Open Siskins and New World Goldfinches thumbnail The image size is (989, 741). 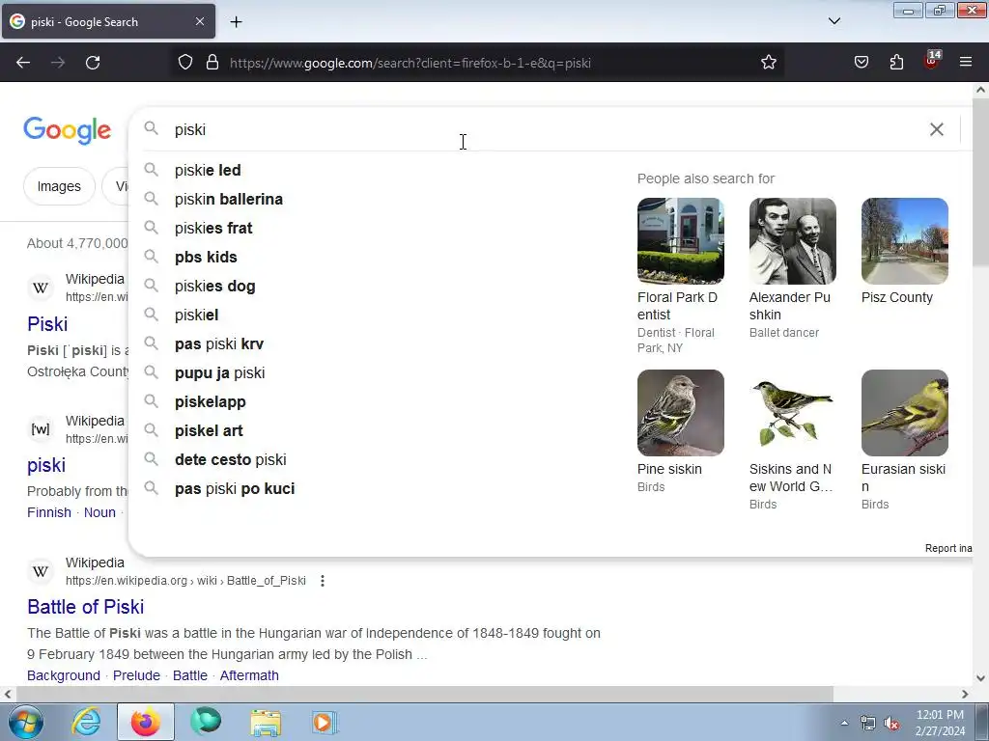(793, 413)
